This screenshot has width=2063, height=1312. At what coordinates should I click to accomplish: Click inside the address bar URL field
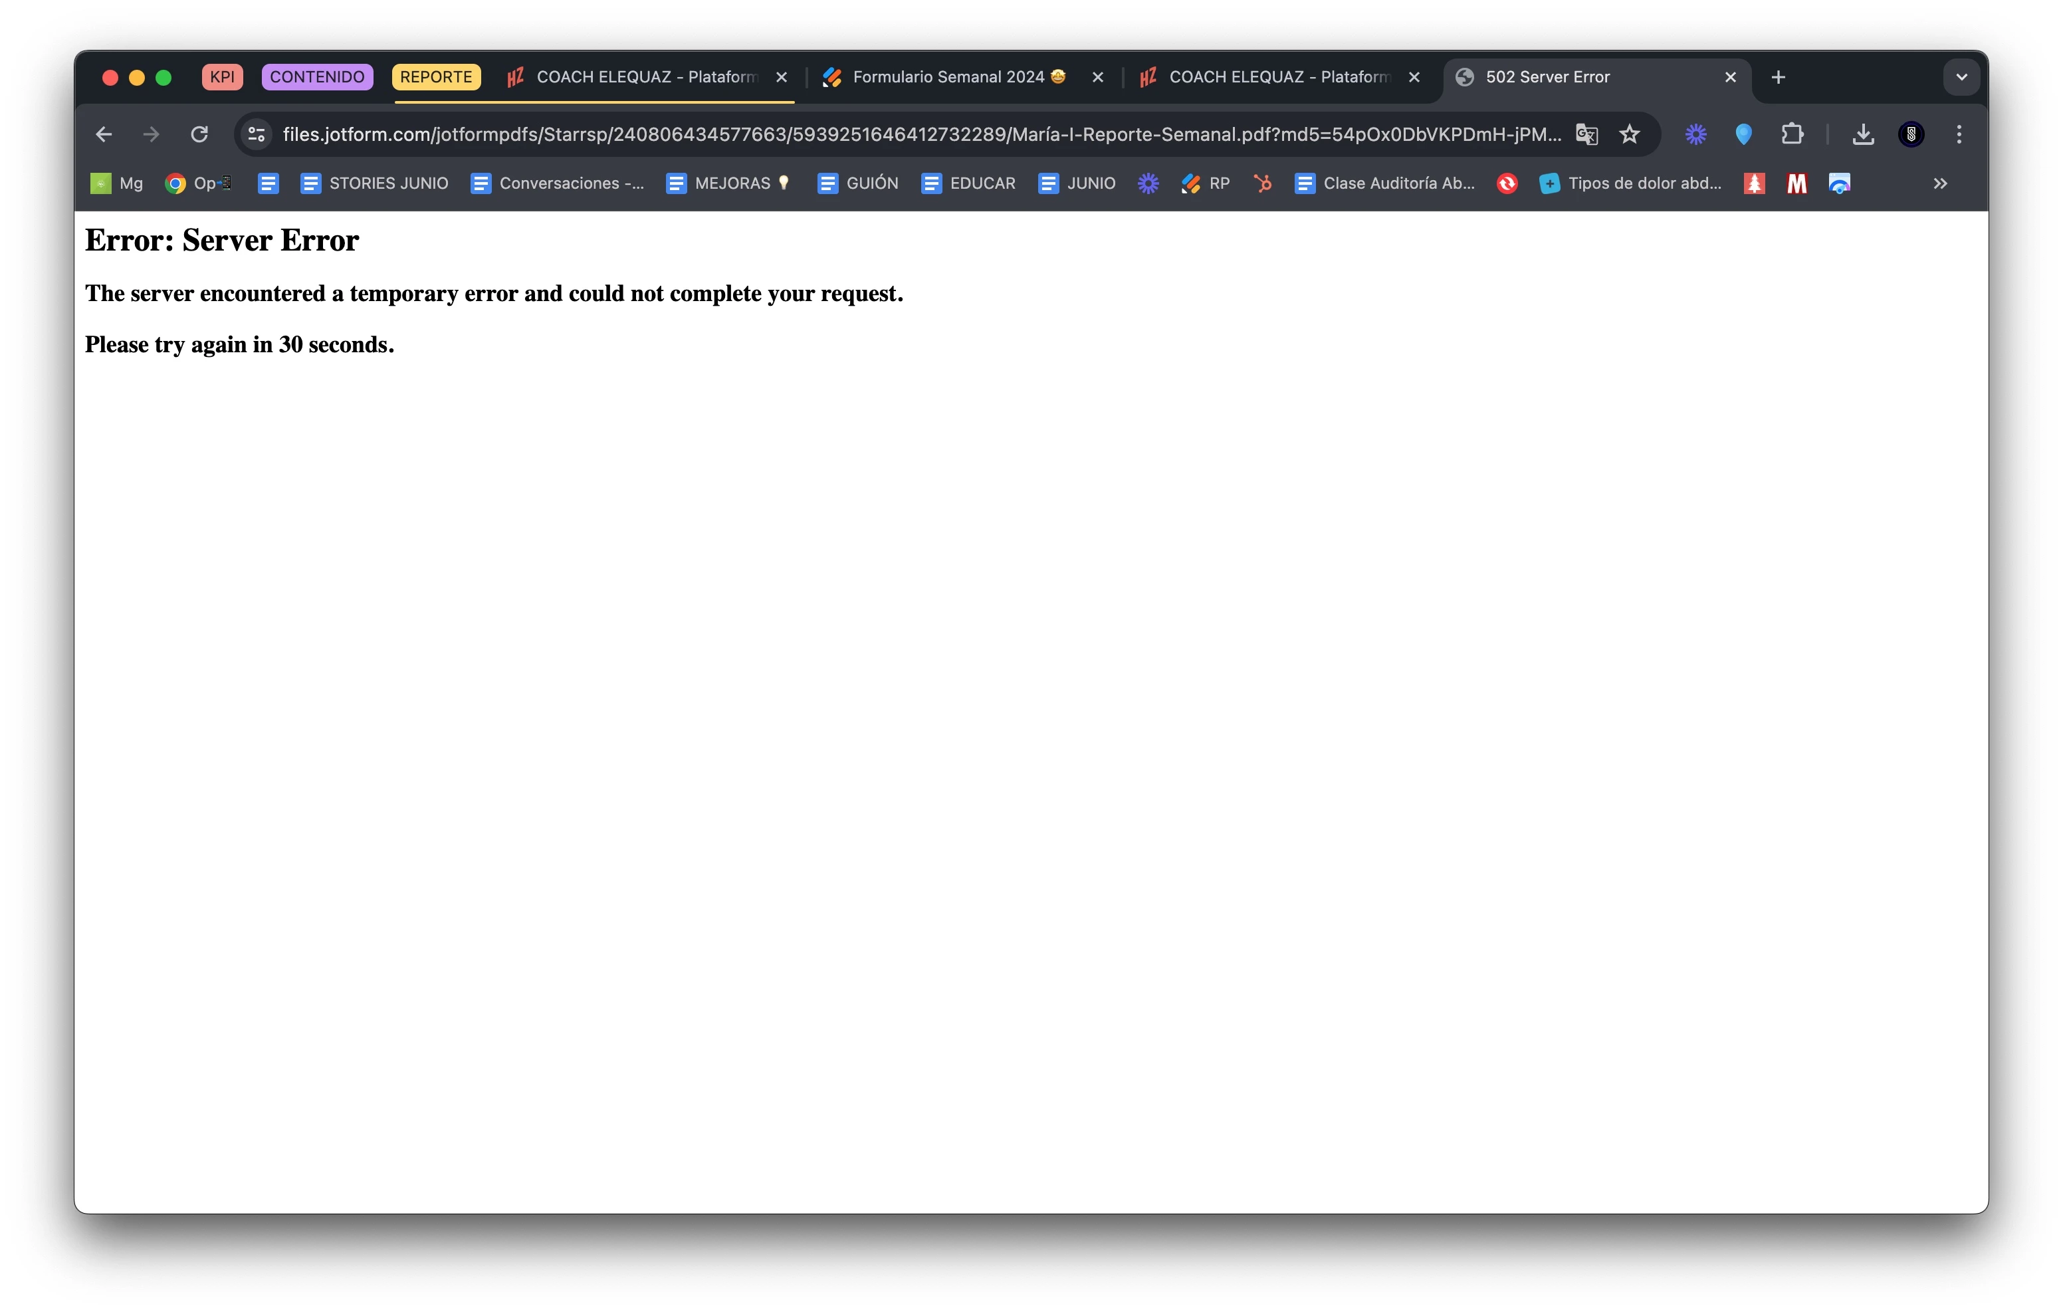857,134
